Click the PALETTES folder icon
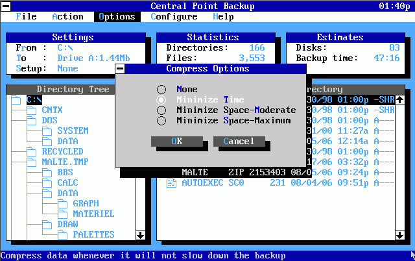Viewport: 415px width, 261px height. point(63,235)
